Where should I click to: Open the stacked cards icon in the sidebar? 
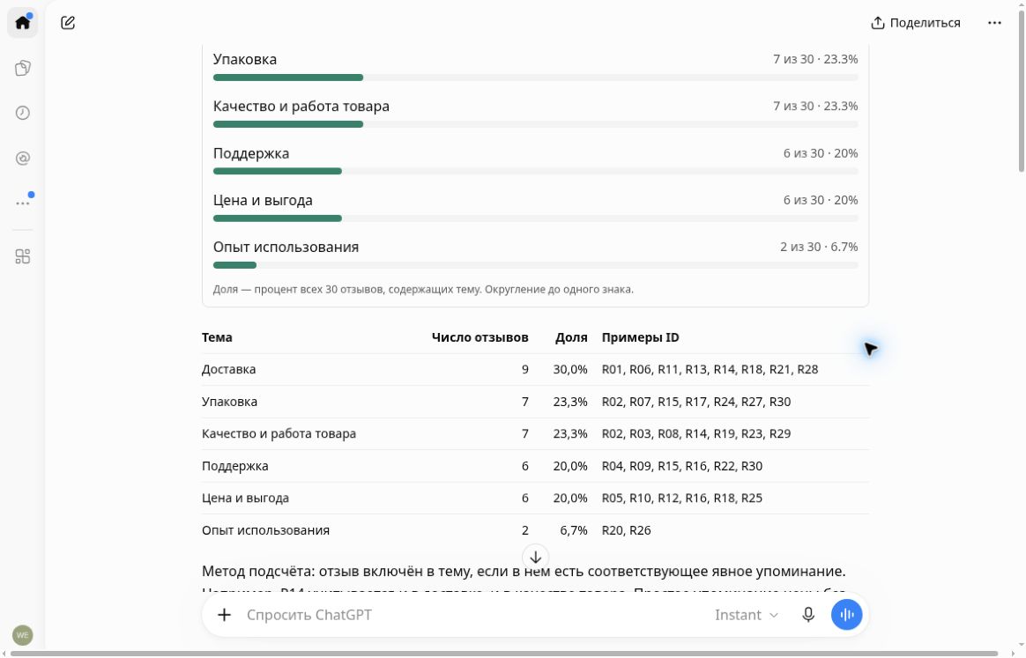22,68
